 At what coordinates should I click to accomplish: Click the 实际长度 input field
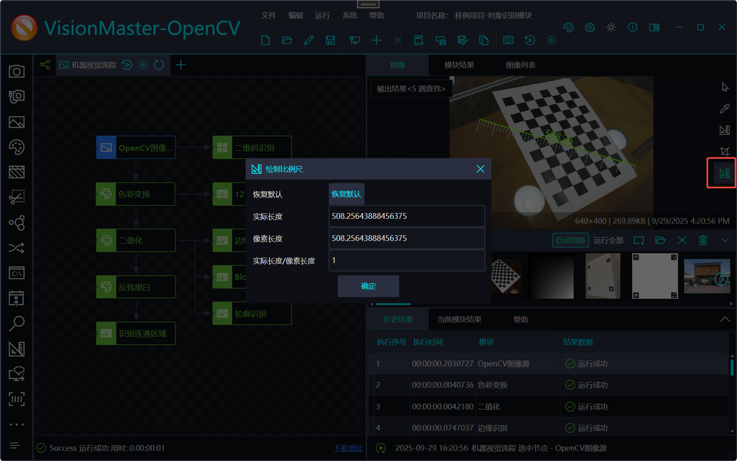click(x=407, y=216)
